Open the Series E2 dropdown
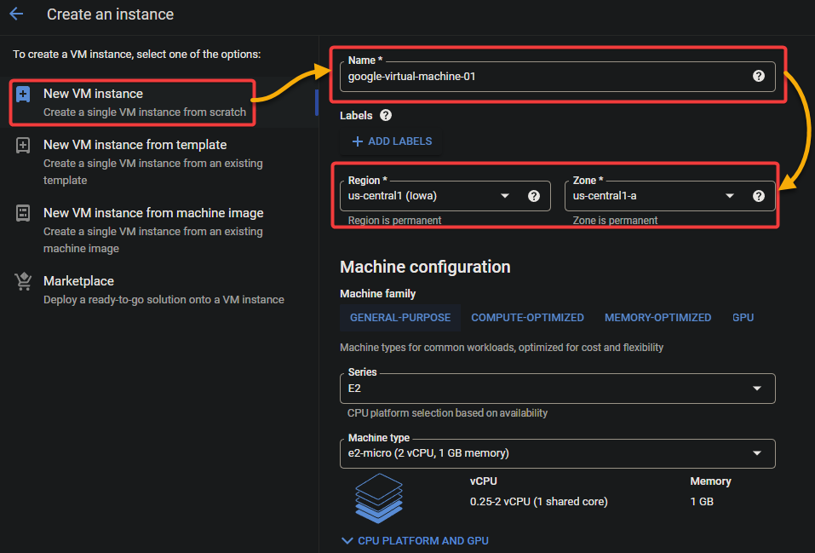This screenshot has width=815, height=553. 557,389
